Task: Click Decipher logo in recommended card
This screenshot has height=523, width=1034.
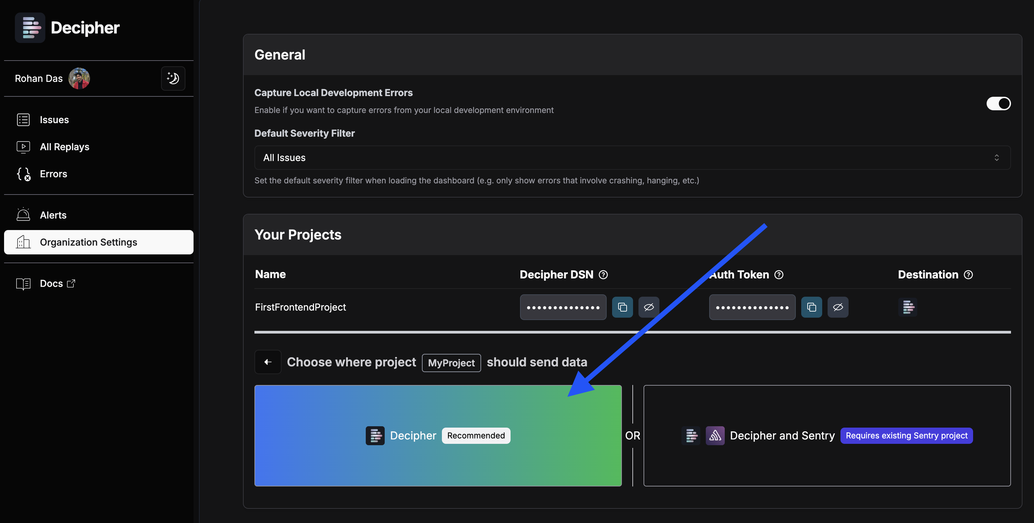Action: (375, 435)
